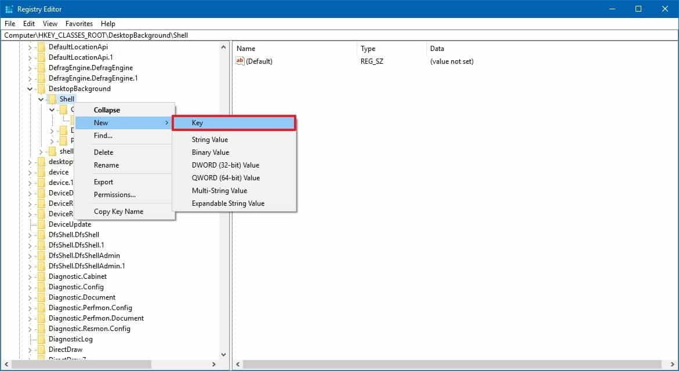Viewport: 679px width, 371px height.
Task: Click the DiagnosticLog folder icon
Action: pyautogui.click(x=42, y=339)
